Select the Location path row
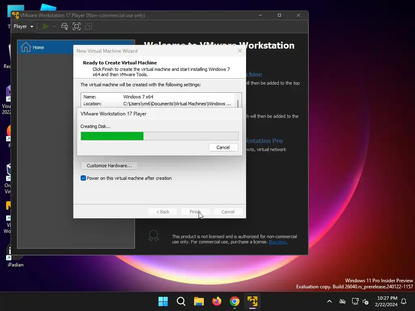The height and width of the screenshot is (311, 415). 158,104
